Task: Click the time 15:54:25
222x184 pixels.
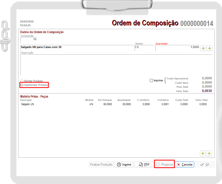Action: coord(25,25)
